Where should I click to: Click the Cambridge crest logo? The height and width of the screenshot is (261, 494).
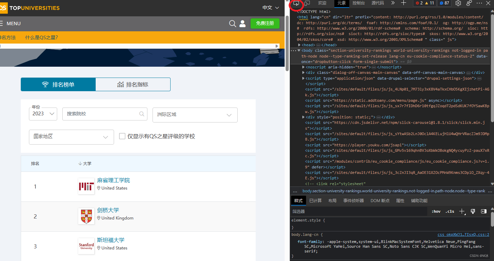(86, 216)
